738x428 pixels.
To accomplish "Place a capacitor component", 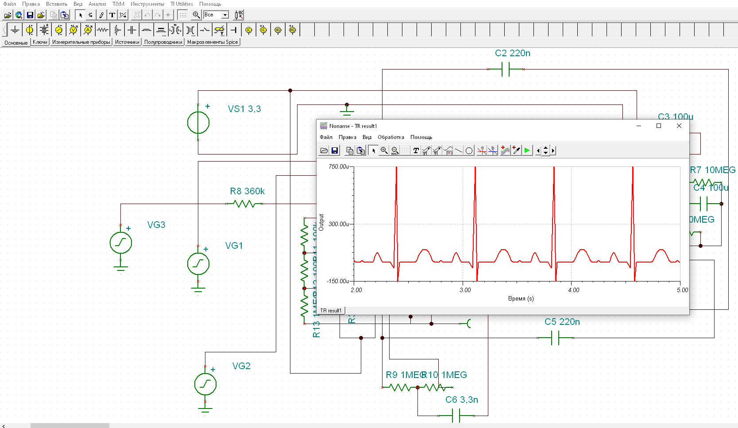I will coord(132,30).
